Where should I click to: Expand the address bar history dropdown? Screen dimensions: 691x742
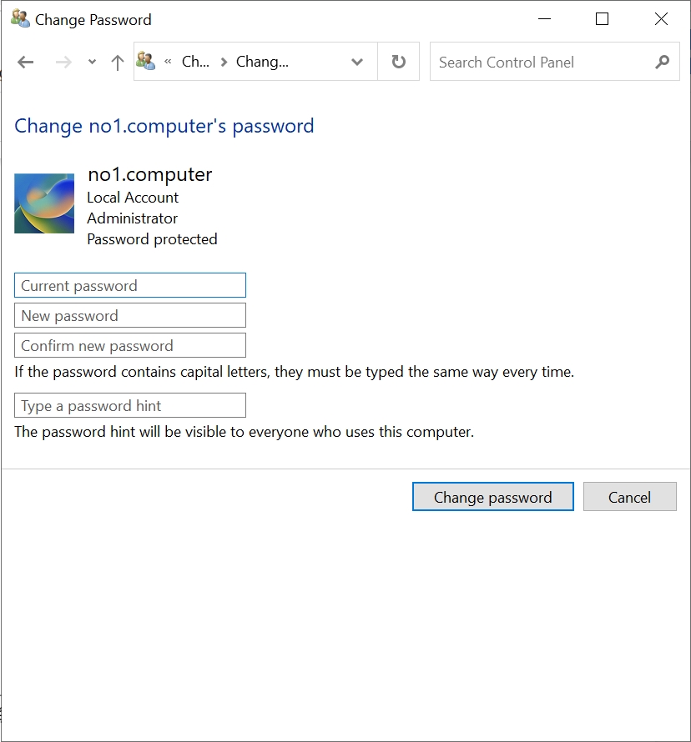pos(357,63)
